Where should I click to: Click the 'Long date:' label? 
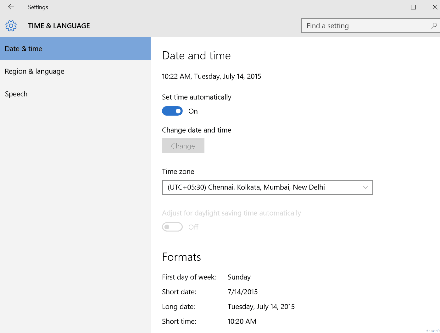click(178, 307)
